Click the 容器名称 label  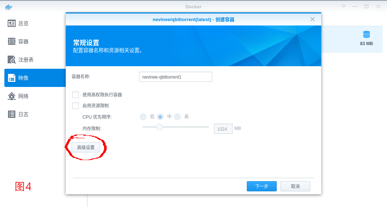81,77
